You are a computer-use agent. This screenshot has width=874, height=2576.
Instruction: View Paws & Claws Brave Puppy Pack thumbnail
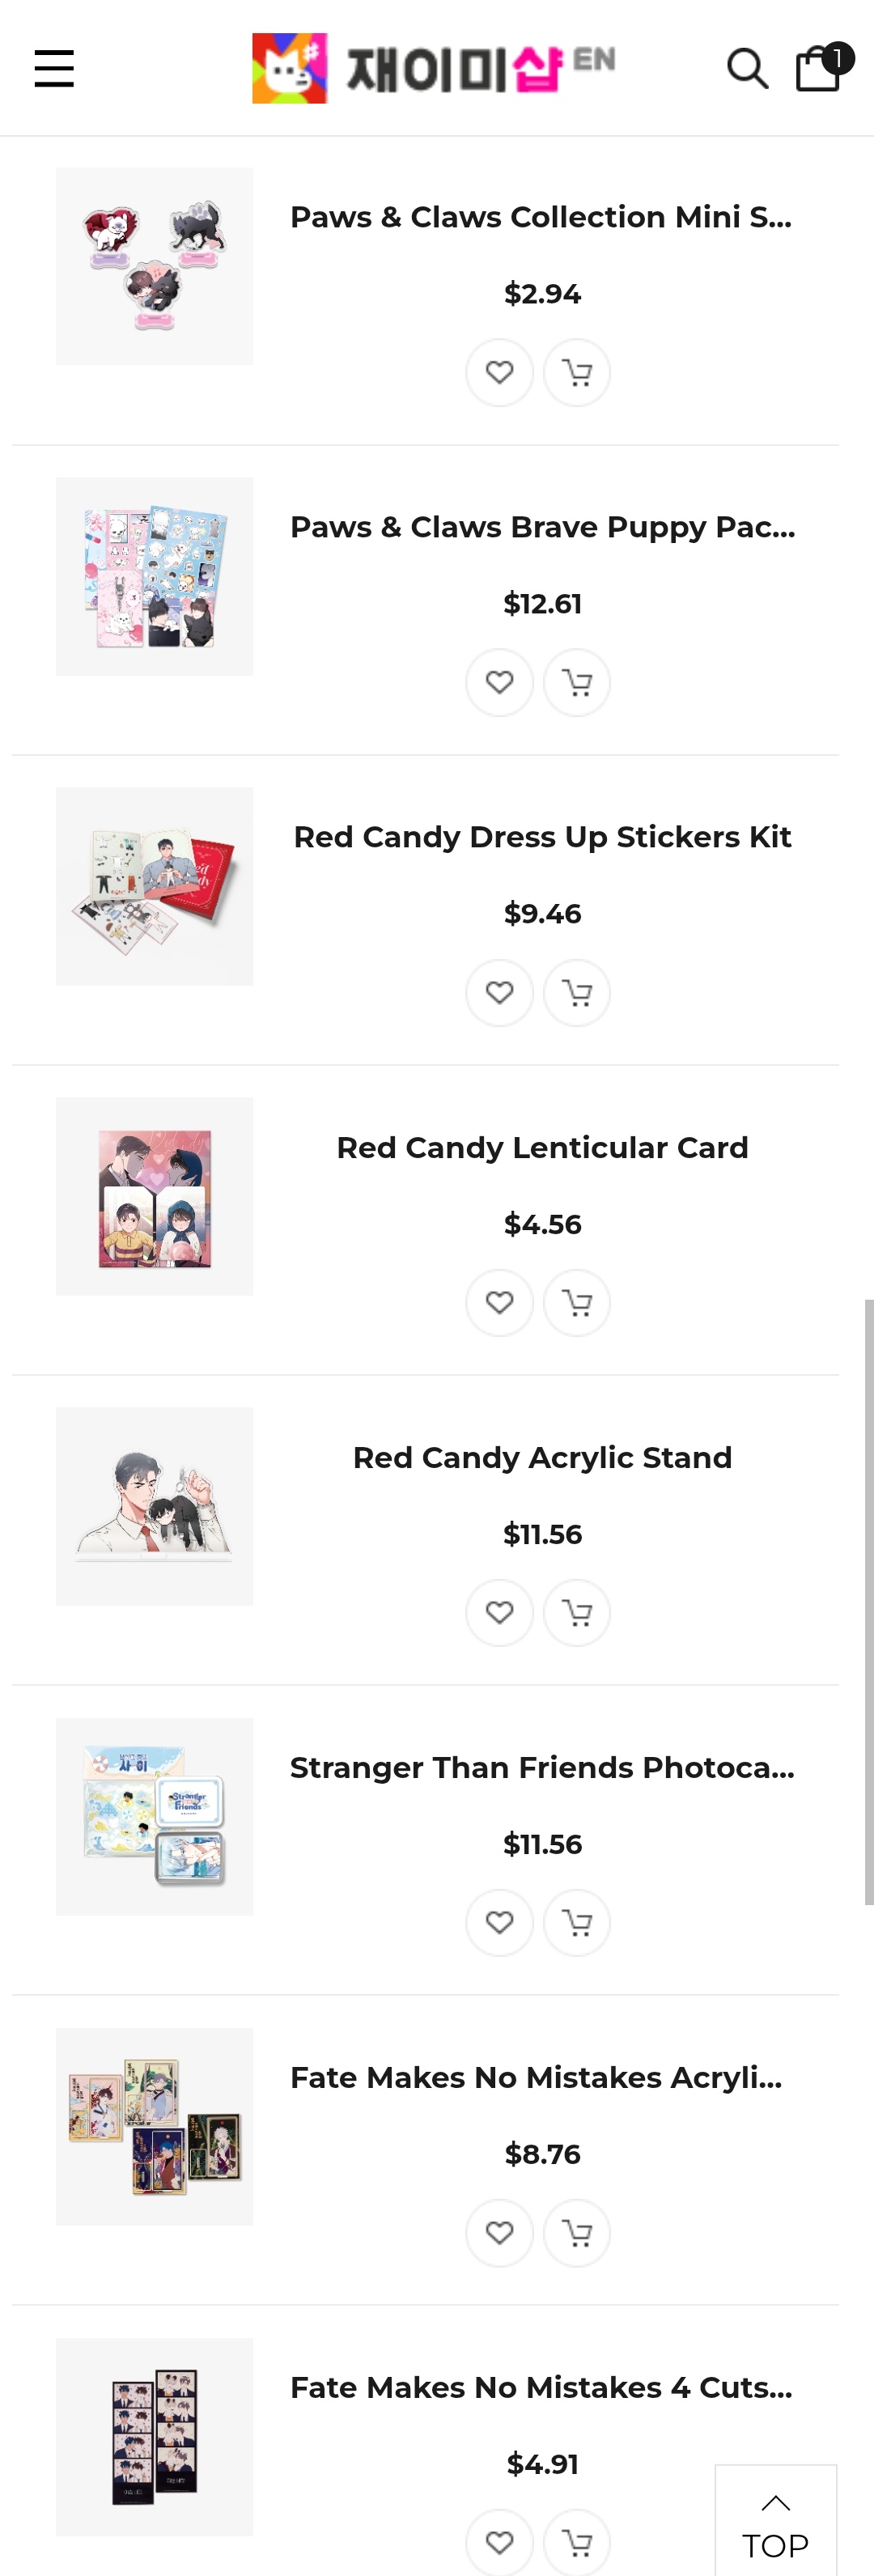point(154,577)
